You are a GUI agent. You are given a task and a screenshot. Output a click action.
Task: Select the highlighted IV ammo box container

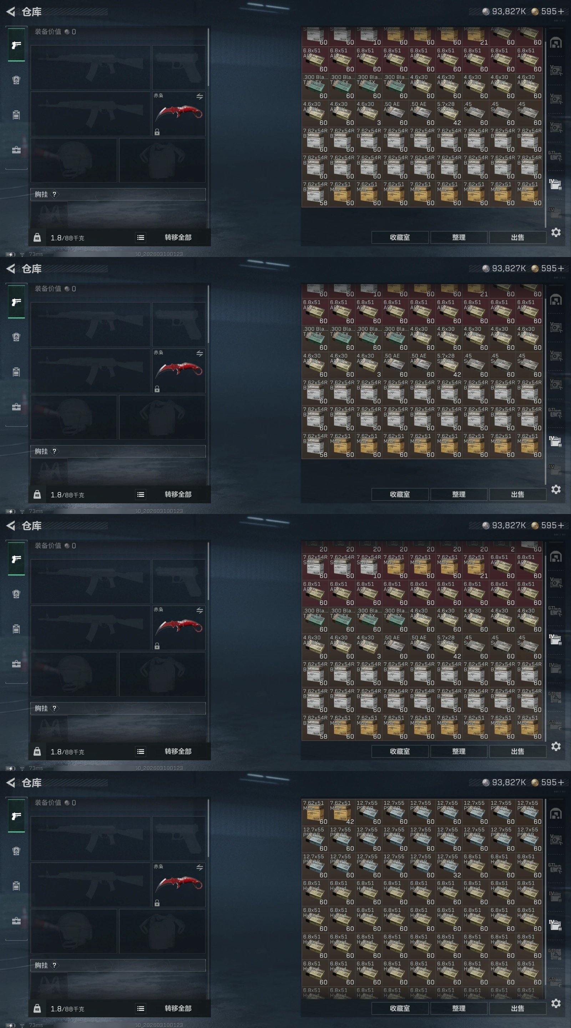555,185
